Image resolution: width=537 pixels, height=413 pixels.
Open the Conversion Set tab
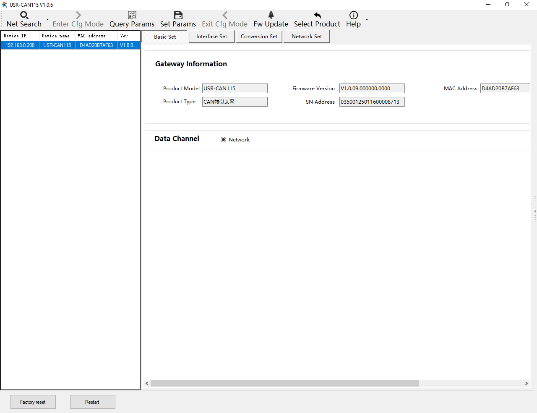tap(259, 37)
